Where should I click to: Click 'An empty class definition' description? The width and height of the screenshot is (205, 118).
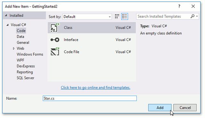click(161, 33)
